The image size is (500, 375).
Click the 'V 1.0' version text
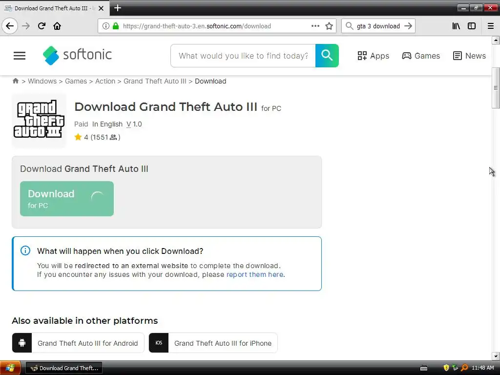[x=134, y=125]
